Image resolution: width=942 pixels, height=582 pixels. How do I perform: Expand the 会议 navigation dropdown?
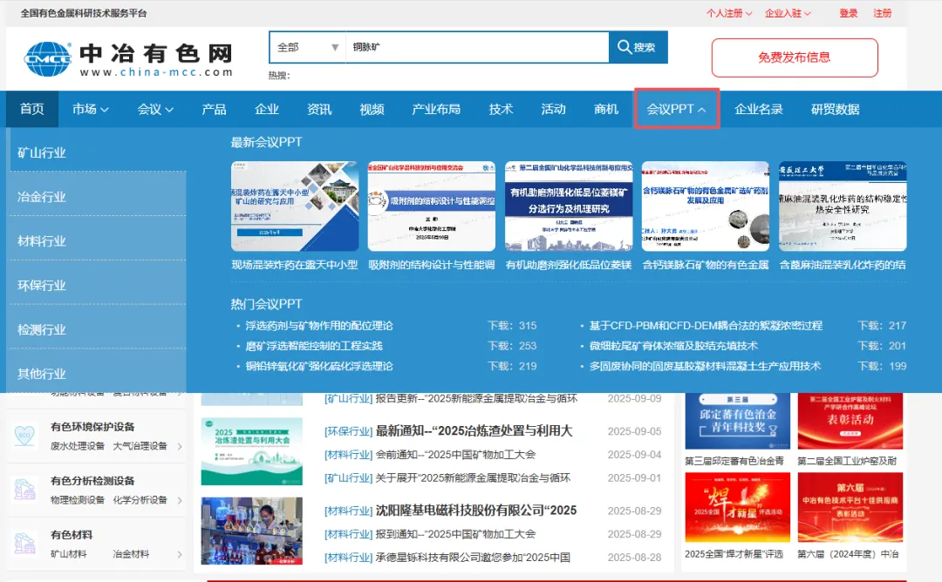coord(155,109)
